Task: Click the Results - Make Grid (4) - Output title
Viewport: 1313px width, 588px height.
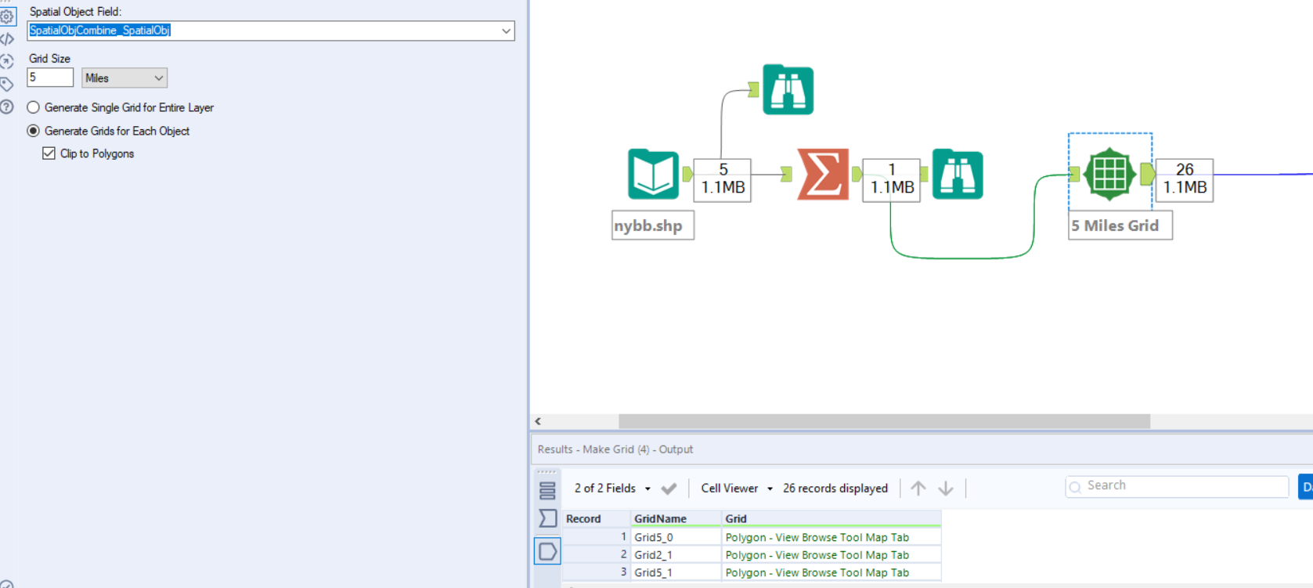Action: click(x=615, y=449)
